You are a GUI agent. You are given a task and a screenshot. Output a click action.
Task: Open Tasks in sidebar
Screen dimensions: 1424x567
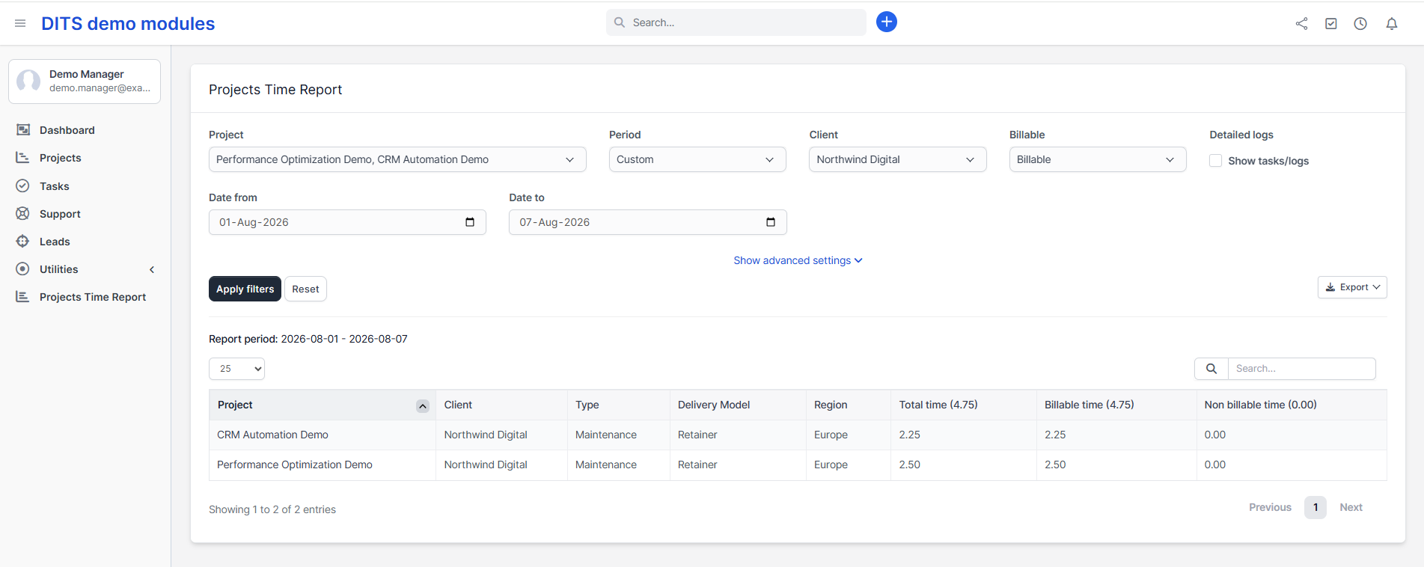click(55, 186)
